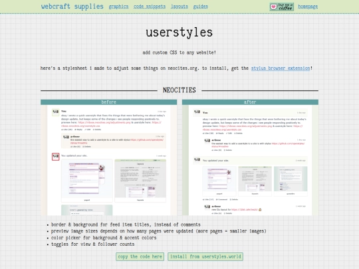Open the webcraft supplies site title
This screenshot has height=269, width=359.
coord(72,7)
